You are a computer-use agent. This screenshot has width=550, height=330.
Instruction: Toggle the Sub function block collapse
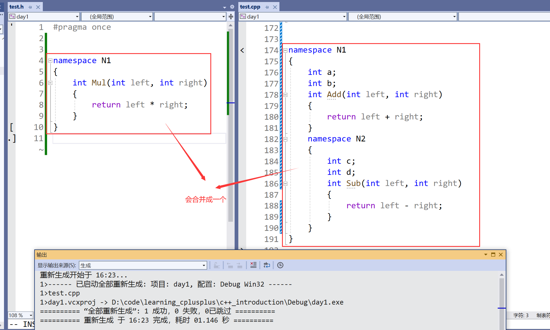(x=285, y=183)
